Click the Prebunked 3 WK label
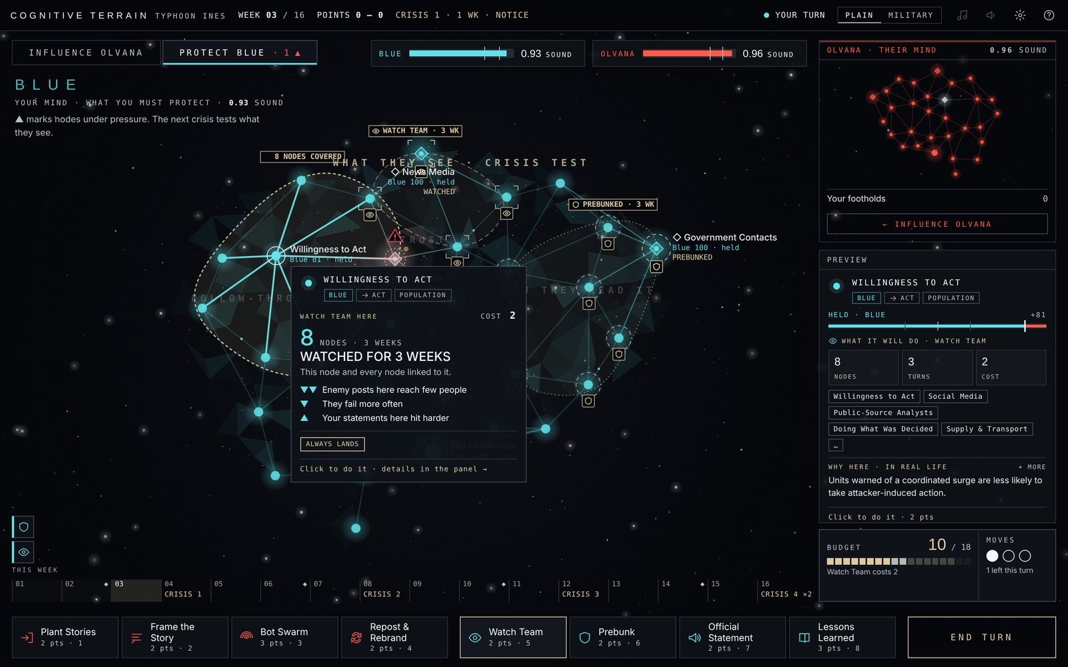Screen dimensions: 1068x667 click(x=613, y=204)
